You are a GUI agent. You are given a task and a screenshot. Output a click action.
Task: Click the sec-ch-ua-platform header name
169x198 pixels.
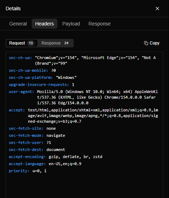pos(31,77)
